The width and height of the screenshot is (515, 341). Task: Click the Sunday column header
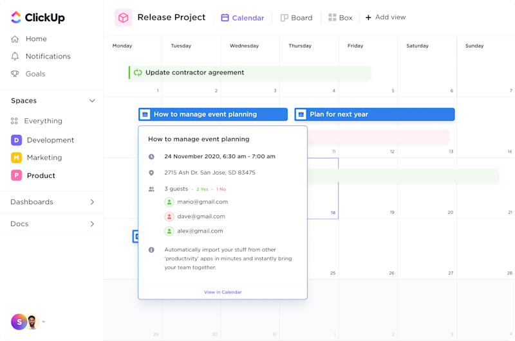tap(474, 46)
